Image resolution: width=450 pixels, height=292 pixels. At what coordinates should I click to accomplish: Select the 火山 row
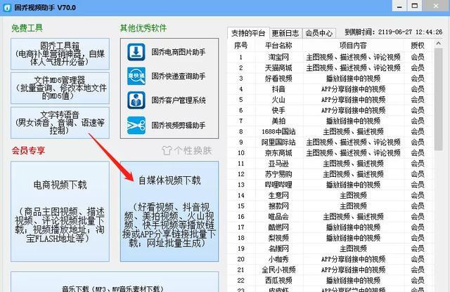(330, 100)
